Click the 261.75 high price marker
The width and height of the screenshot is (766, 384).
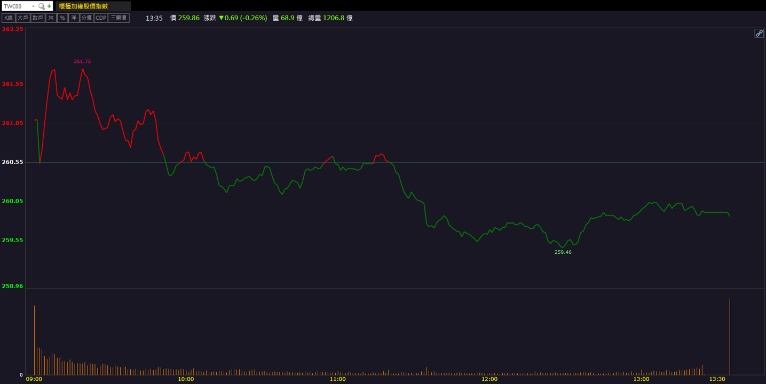pos(82,61)
